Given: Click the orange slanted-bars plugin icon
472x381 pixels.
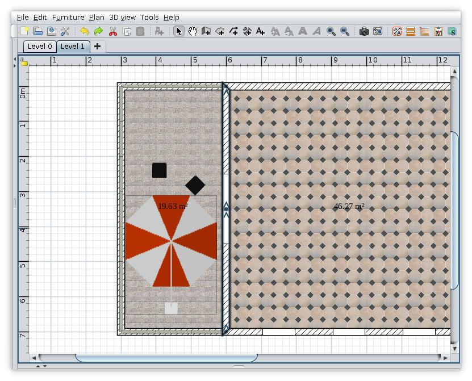Looking at the screenshot, I should tap(424, 31).
